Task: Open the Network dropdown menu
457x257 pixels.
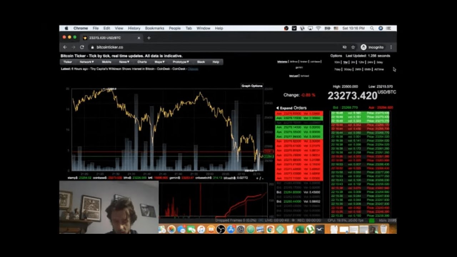Action: click(87, 62)
